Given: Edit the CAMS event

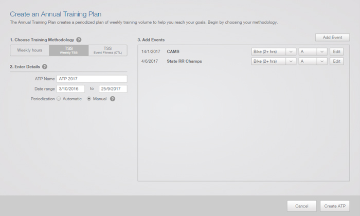Looking at the screenshot, I should [x=336, y=51].
